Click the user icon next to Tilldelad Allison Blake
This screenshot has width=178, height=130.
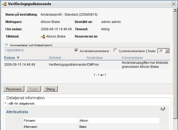click(x=43, y=37)
